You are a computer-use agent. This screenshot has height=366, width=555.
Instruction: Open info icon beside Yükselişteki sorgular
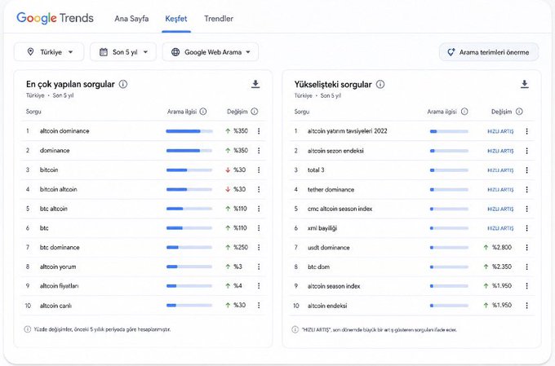[380, 85]
